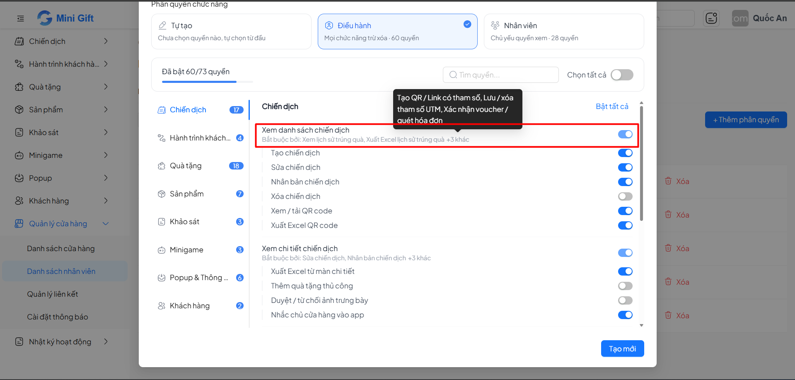Click the Sản phẩm category icon in dialog
The image size is (795, 380).
tap(162, 194)
